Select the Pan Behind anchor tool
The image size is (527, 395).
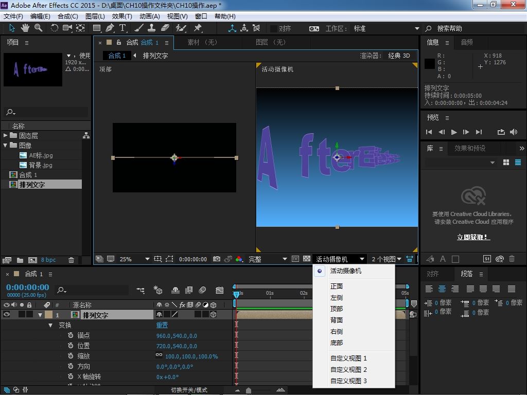pos(80,28)
